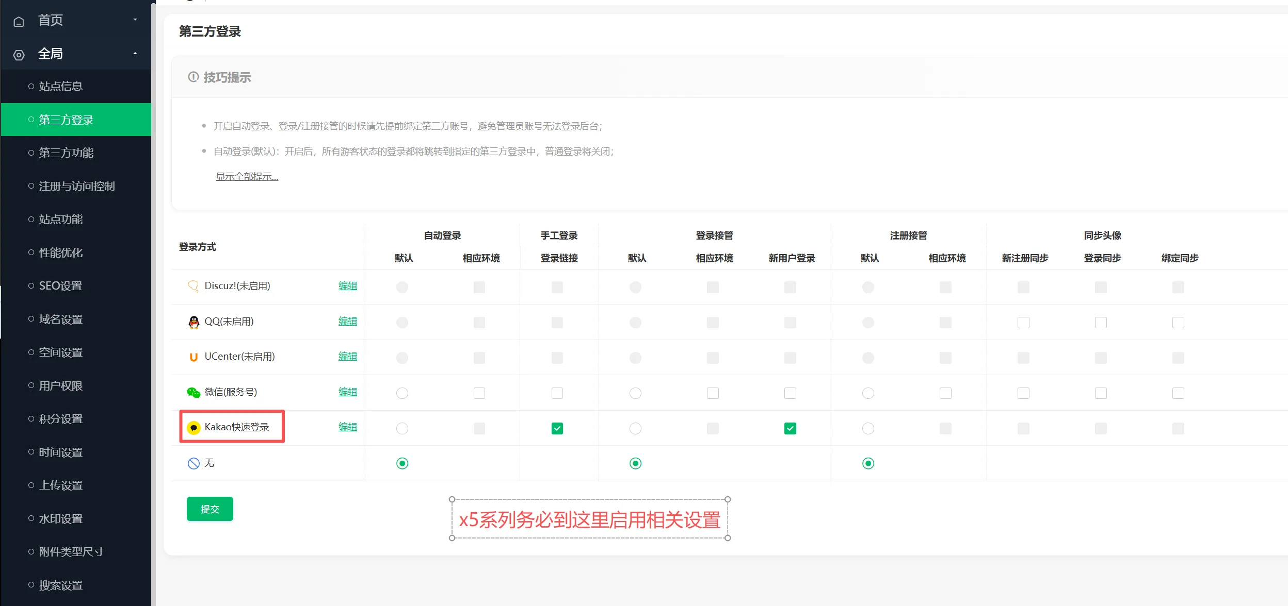
Task: Edit the Kakao快速登录 method
Action: tap(348, 427)
